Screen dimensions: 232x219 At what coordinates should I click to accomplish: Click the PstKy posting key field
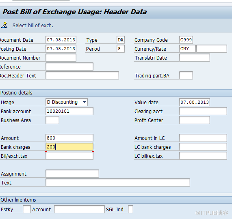click(x=27, y=209)
